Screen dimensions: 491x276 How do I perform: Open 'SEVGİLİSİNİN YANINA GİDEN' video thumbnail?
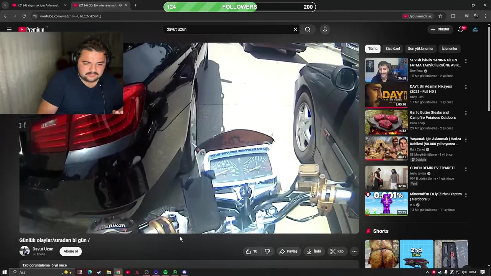click(386, 70)
